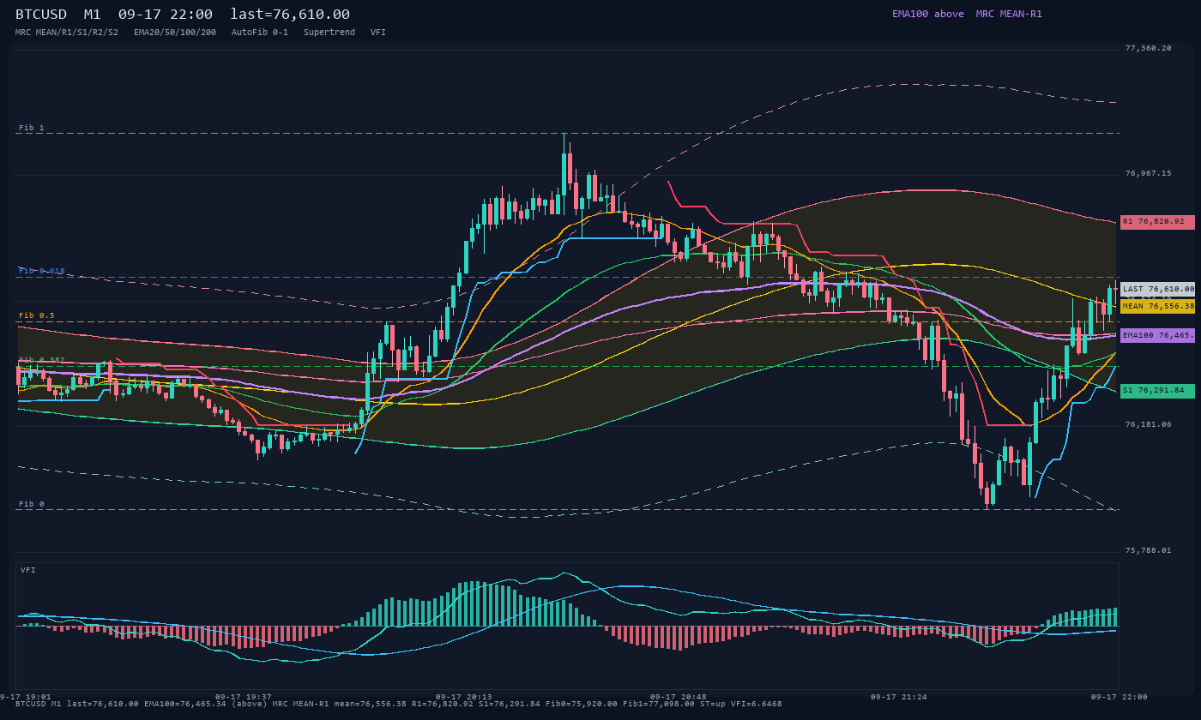Select the EMA20/50/100/200 indicator label

[175, 32]
